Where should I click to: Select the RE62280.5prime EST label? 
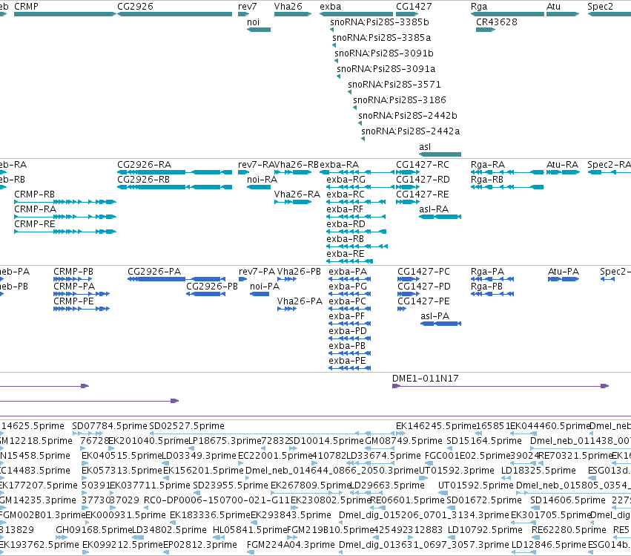click(x=569, y=530)
